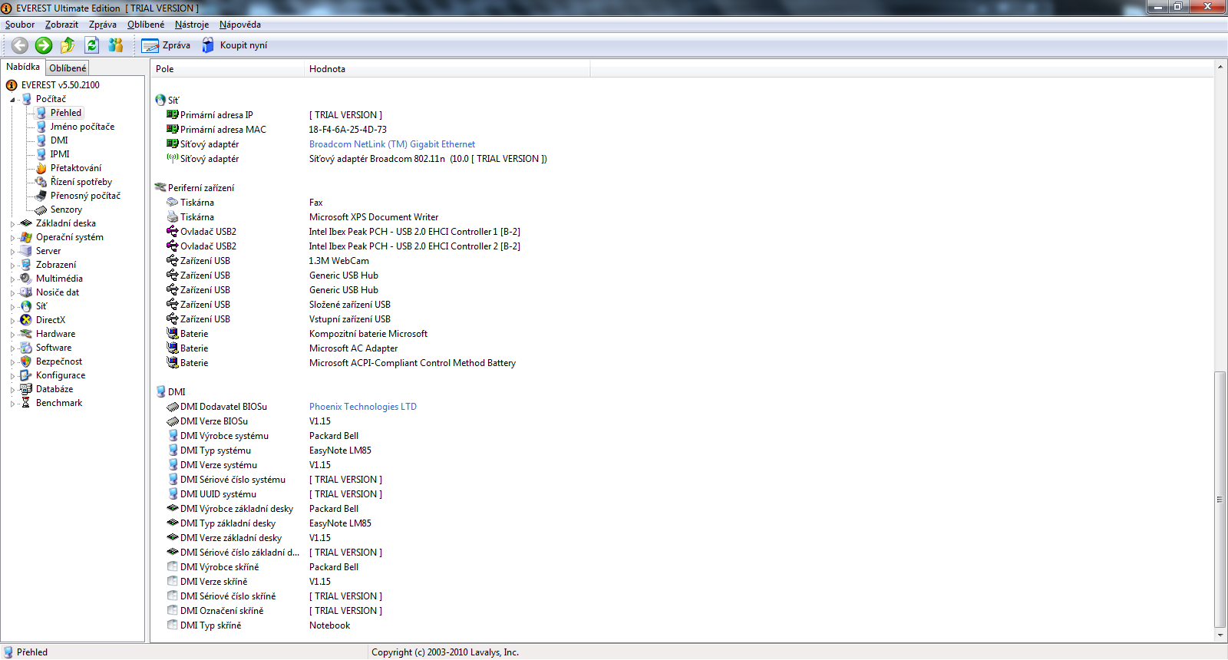The image size is (1228, 660).
Task: Collapse the Počítač tree node
Action: [x=13, y=100]
